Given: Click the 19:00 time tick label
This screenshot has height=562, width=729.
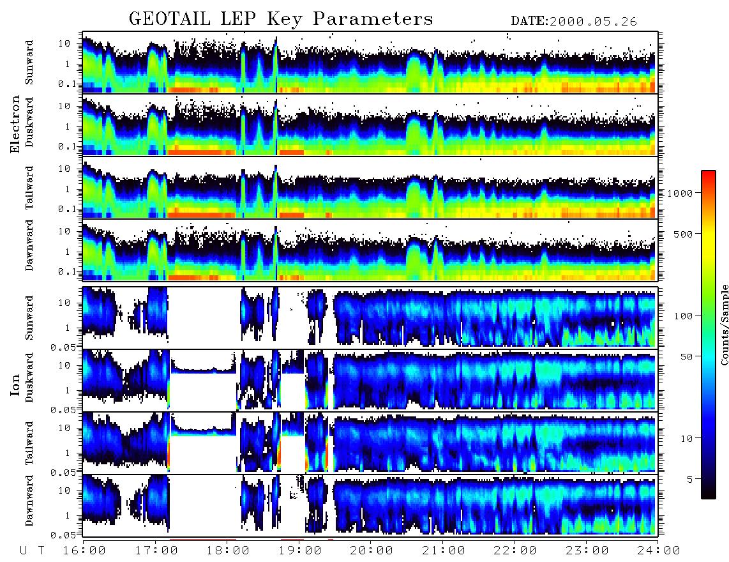Looking at the screenshot, I should [x=300, y=551].
